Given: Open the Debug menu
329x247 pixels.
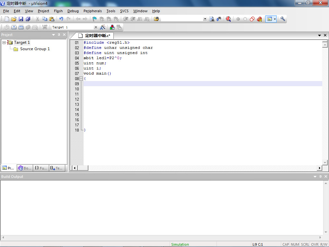Looking at the screenshot, I should tap(73, 11).
